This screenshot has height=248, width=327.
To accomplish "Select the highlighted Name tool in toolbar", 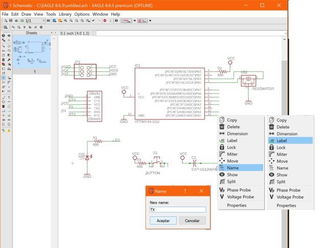I will [4, 78].
